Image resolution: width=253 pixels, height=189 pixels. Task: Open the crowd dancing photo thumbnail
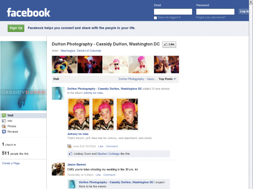(166, 65)
